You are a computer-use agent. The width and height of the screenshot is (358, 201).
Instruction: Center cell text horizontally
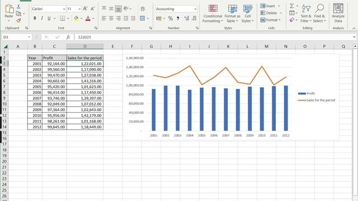click(111, 18)
